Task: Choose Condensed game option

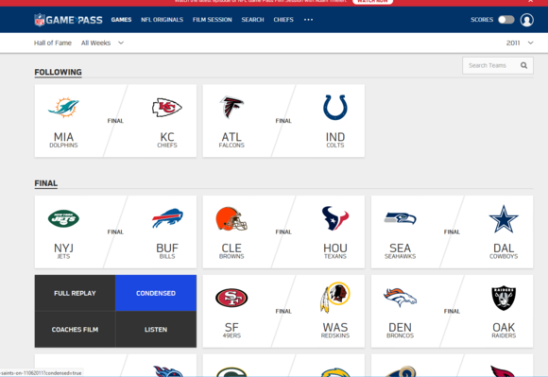Action: tap(156, 293)
